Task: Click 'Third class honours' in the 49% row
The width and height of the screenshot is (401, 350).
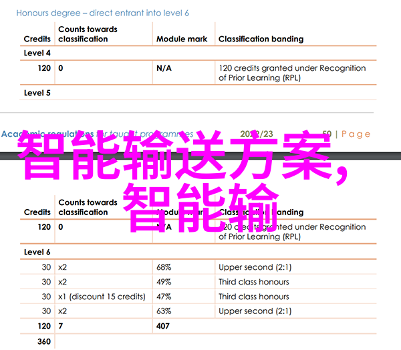Action: [x=254, y=282]
